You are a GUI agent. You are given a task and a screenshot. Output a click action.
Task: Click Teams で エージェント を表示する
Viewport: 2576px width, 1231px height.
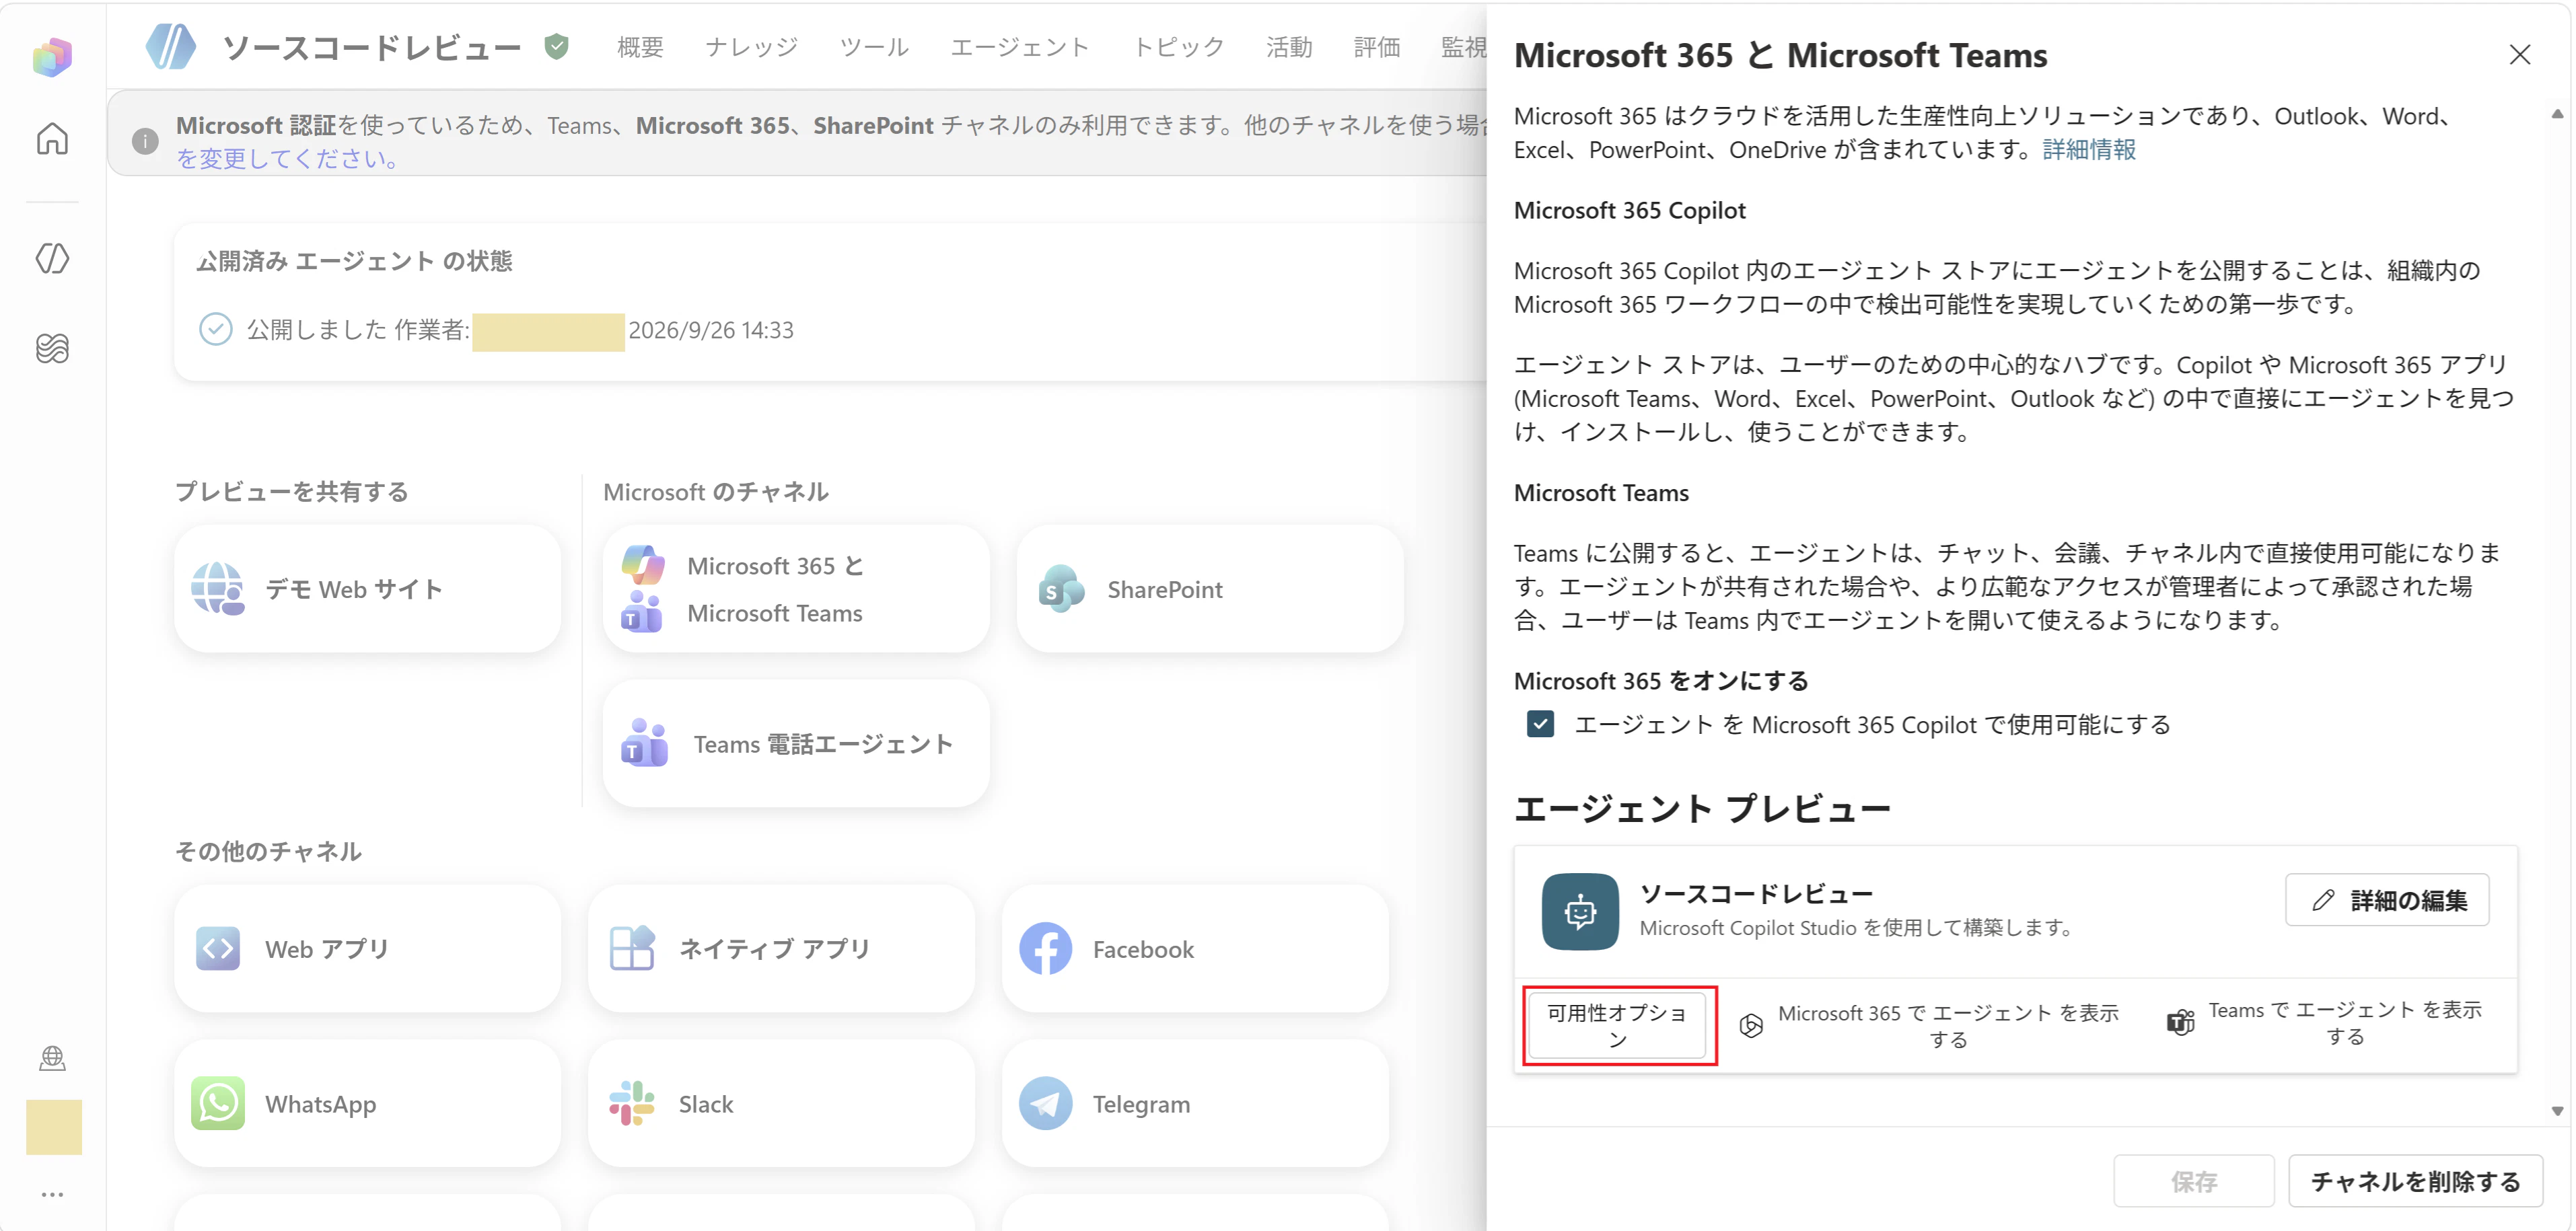coord(2324,1023)
